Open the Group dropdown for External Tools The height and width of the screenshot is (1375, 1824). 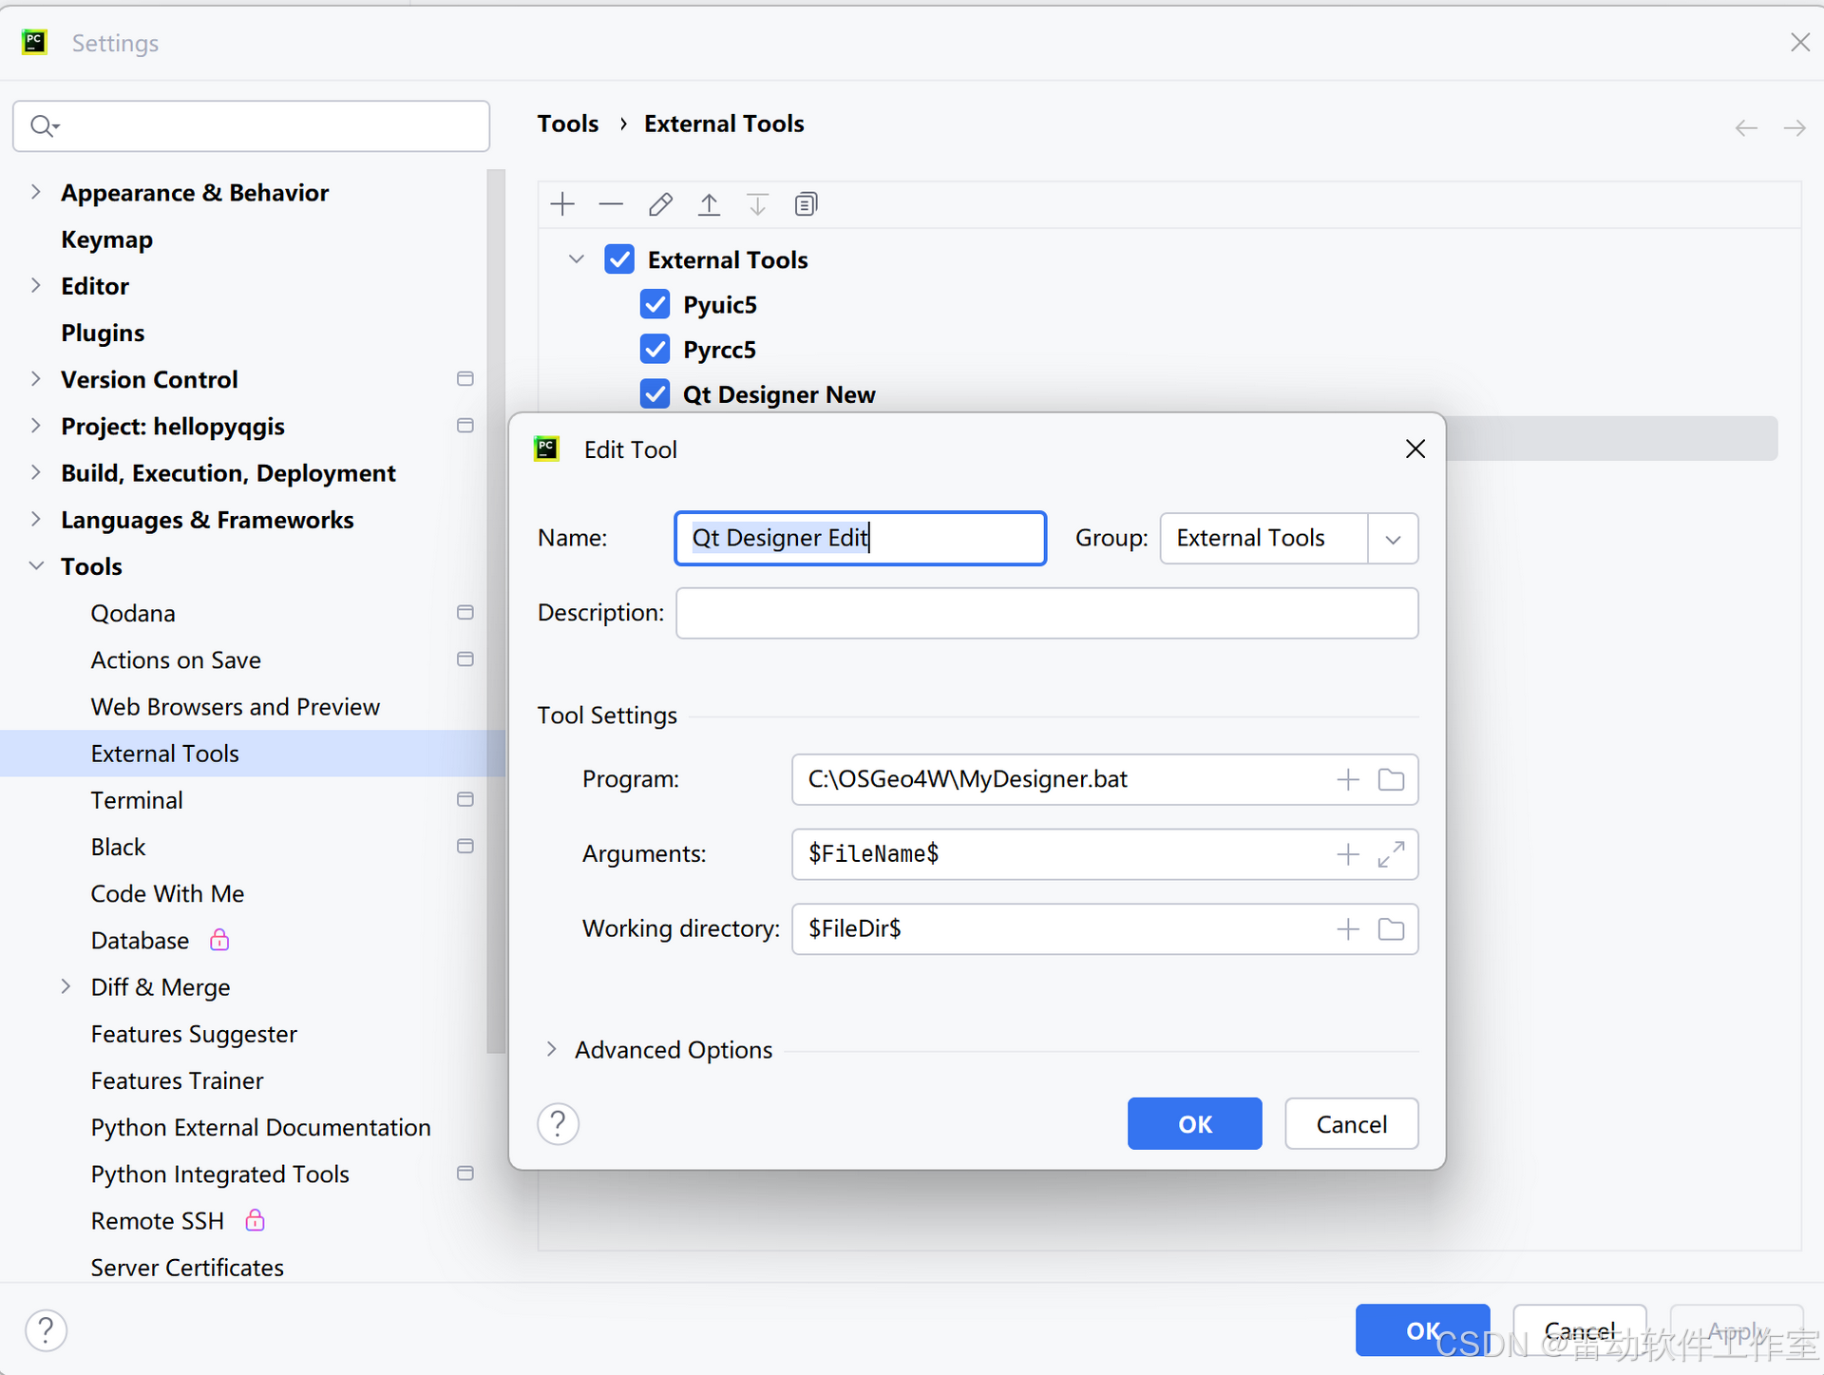[1393, 539]
